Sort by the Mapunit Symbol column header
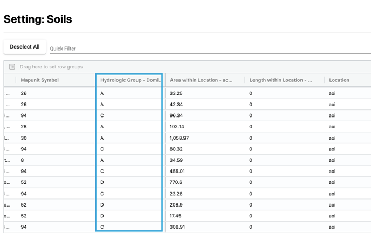Viewport: 371px width, 233px height. pos(40,80)
